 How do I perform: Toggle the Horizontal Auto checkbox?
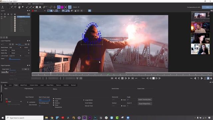pyautogui.click(x=122, y=100)
